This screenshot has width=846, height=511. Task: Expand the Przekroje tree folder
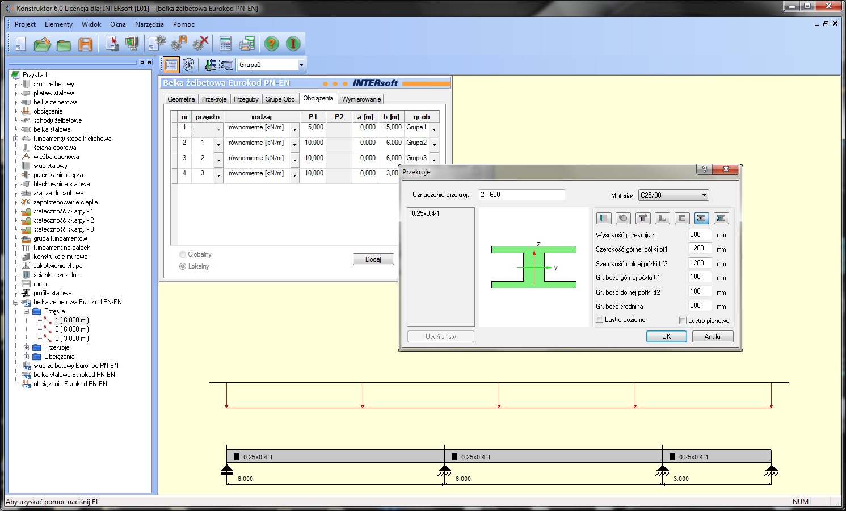(26, 347)
